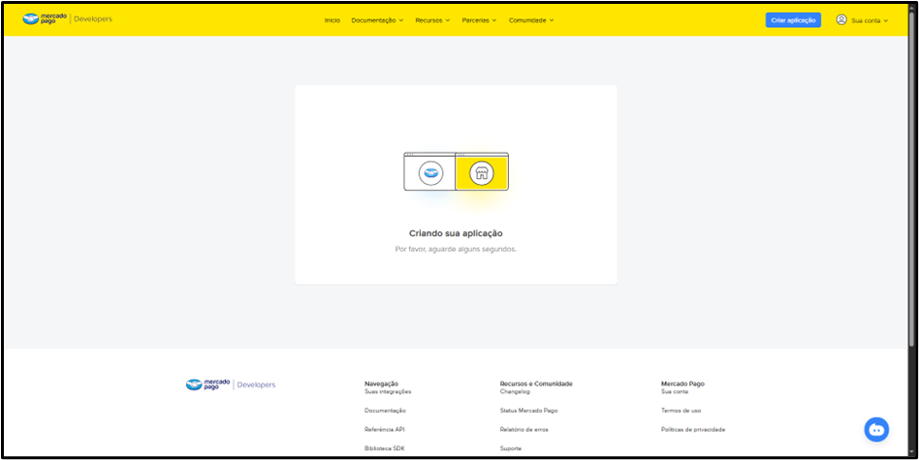
Task: Click the Mercado Pago footer heading
Action: pyautogui.click(x=682, y=383)
